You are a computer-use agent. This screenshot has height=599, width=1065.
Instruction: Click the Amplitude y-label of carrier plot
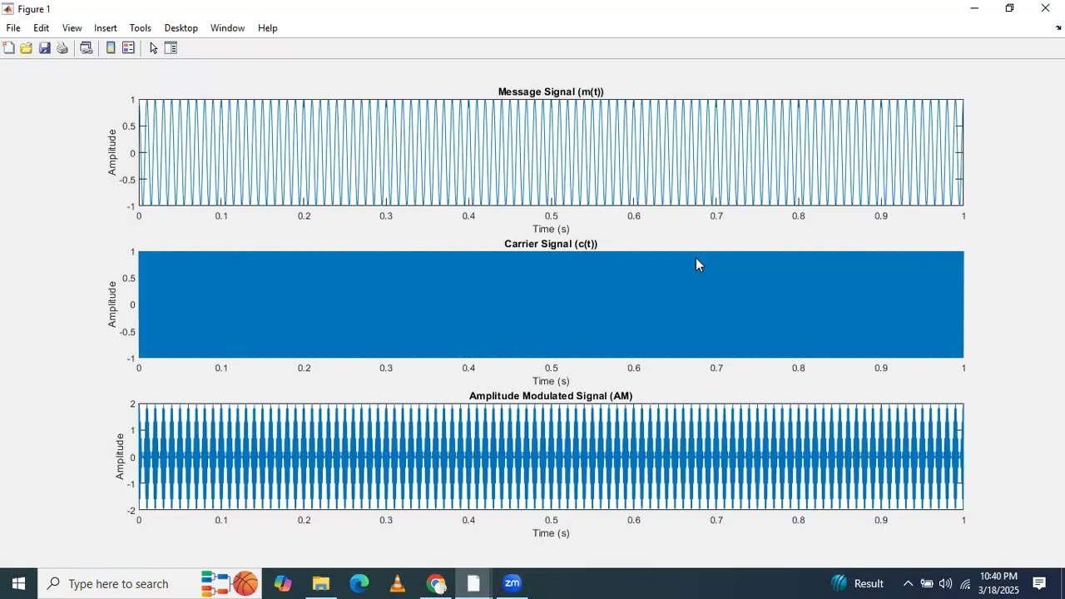[x=112, y=305]
